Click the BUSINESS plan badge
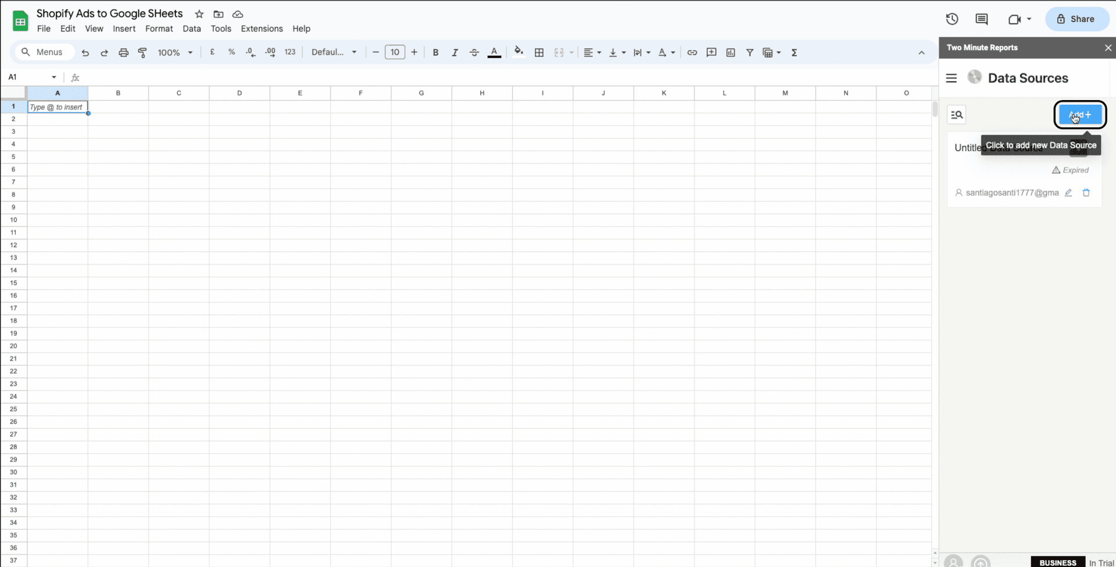Viewport: 1116px width, 567px height. pyautogui.click(x=1058, y=562)
